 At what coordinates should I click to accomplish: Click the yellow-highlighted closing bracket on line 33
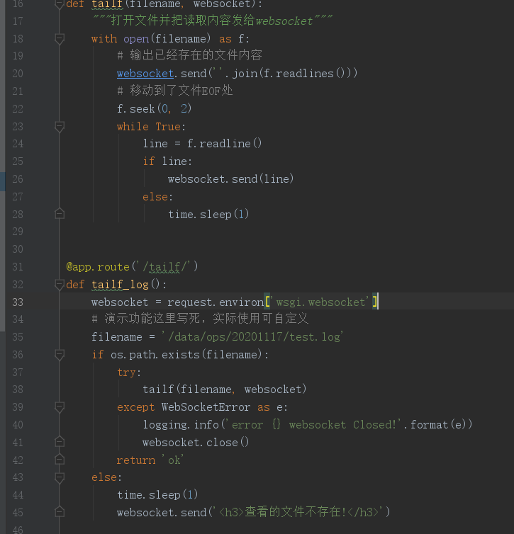pos(375,302)
